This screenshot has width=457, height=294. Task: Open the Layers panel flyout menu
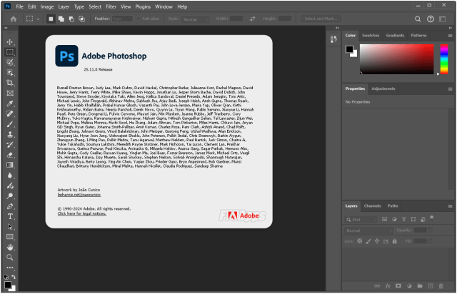click(450, 206)
